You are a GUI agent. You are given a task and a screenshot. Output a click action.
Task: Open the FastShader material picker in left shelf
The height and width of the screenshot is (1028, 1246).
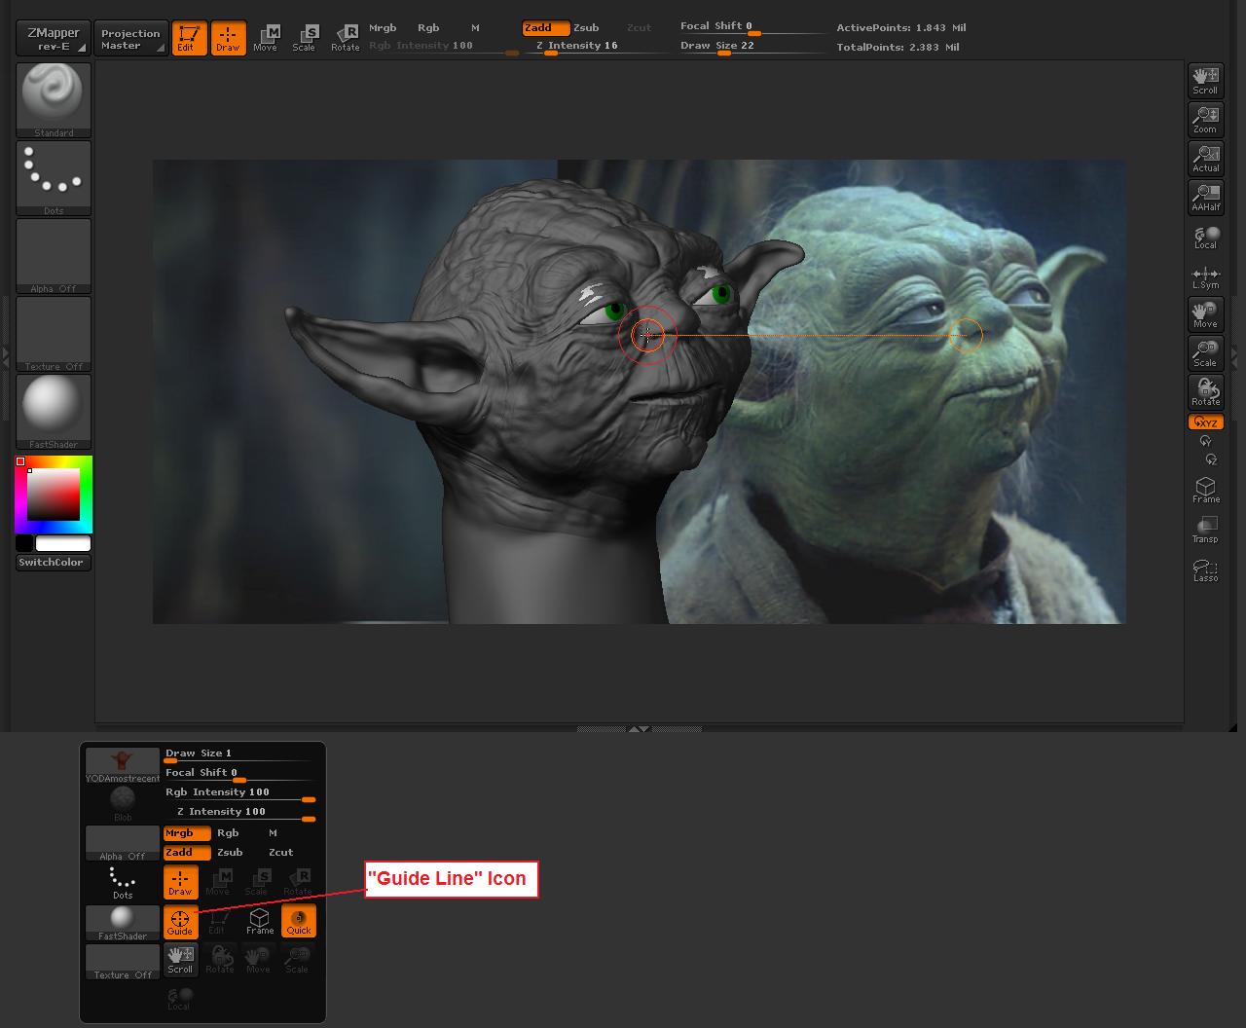54,412
